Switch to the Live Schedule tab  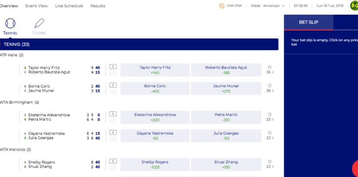(69, 6)
